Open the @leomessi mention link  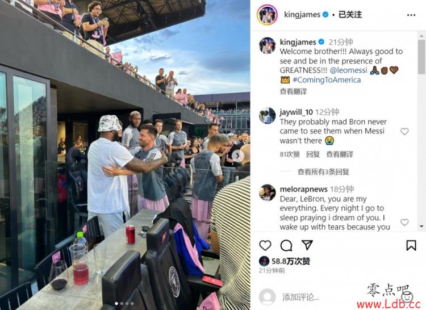pyautogui.click(x=349, y=70)
